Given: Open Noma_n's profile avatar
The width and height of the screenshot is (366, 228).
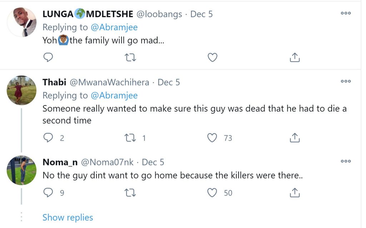Looking at the screenshot, I should tap(21, 170).
